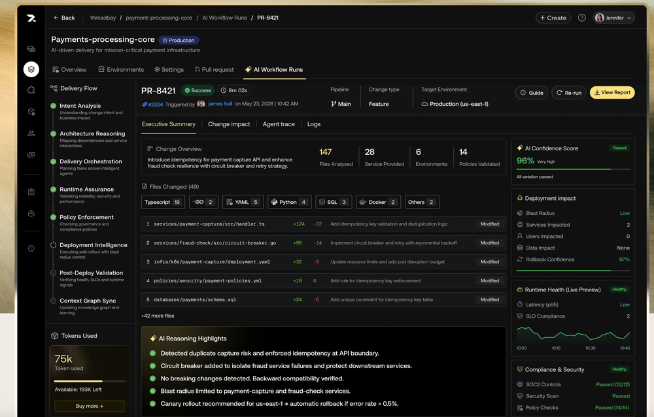
Task: Filter files by YAML
Action: pos(243,202)
